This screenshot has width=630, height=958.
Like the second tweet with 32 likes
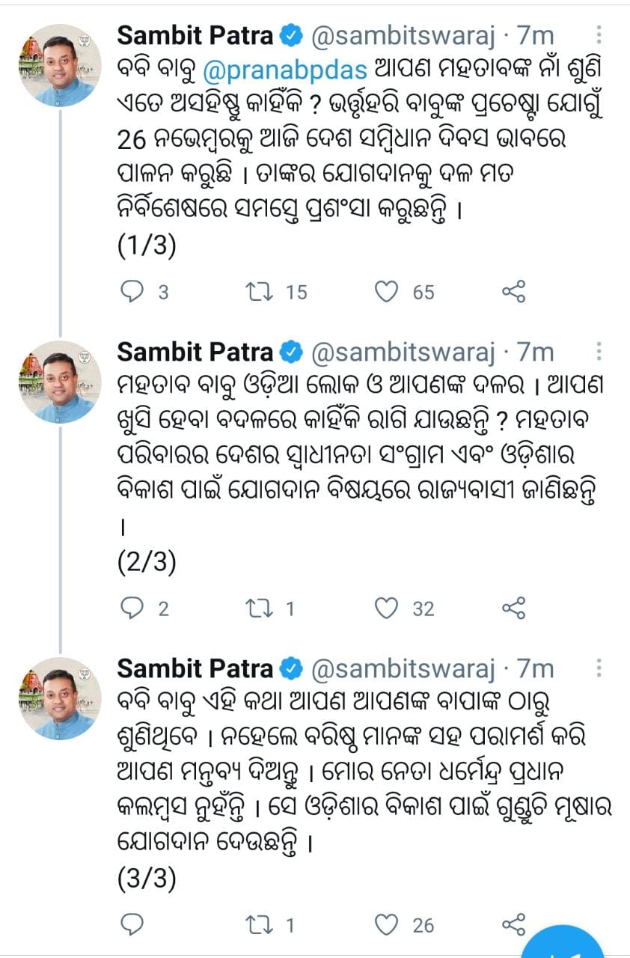[387, 608]
